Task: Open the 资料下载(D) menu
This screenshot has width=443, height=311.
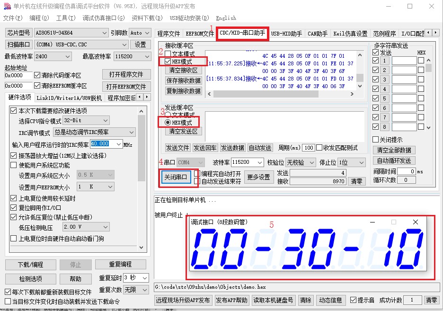Action: pos(147,18)
